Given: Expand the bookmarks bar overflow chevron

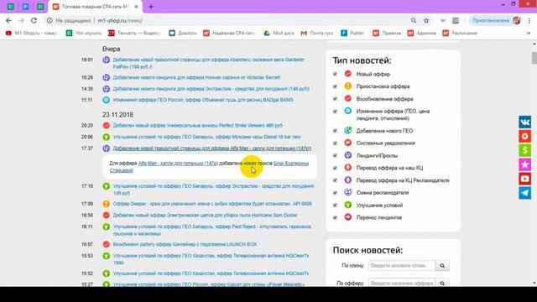Looking at the screenshot, I should (x=529, y=34).
